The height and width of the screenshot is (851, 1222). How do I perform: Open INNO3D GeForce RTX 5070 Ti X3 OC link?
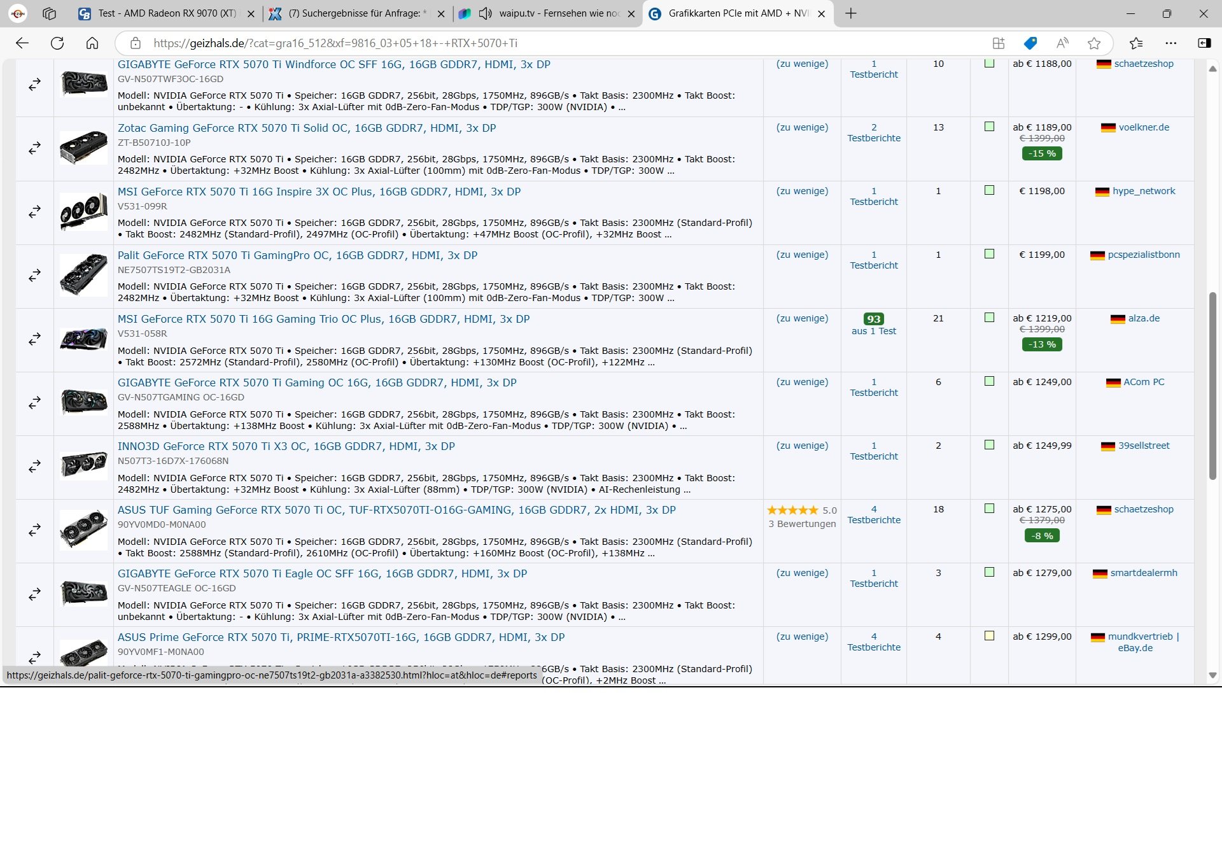click(x=286, y=446)
